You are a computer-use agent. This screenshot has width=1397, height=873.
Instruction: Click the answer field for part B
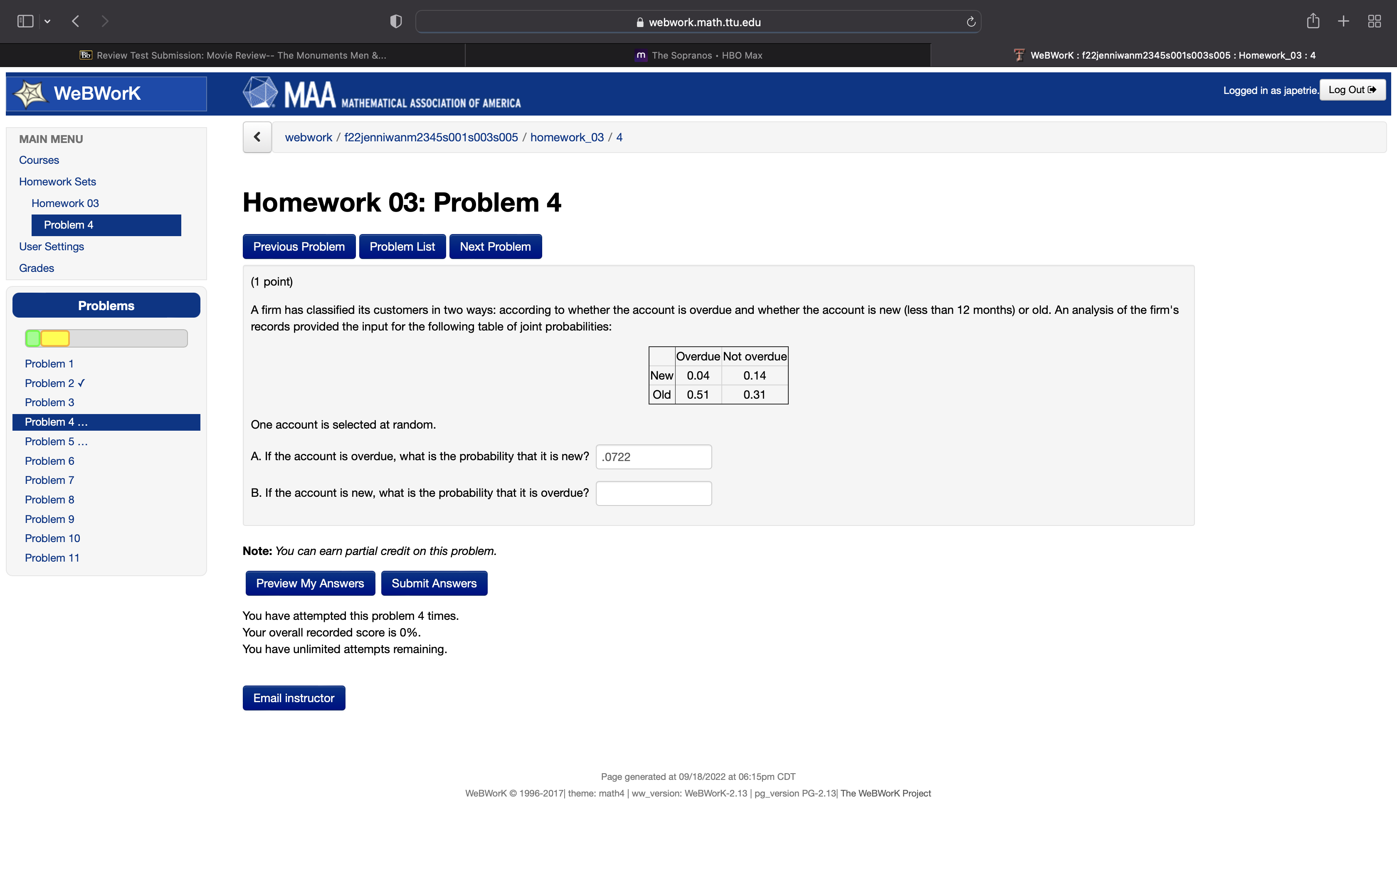coord(654,494)
